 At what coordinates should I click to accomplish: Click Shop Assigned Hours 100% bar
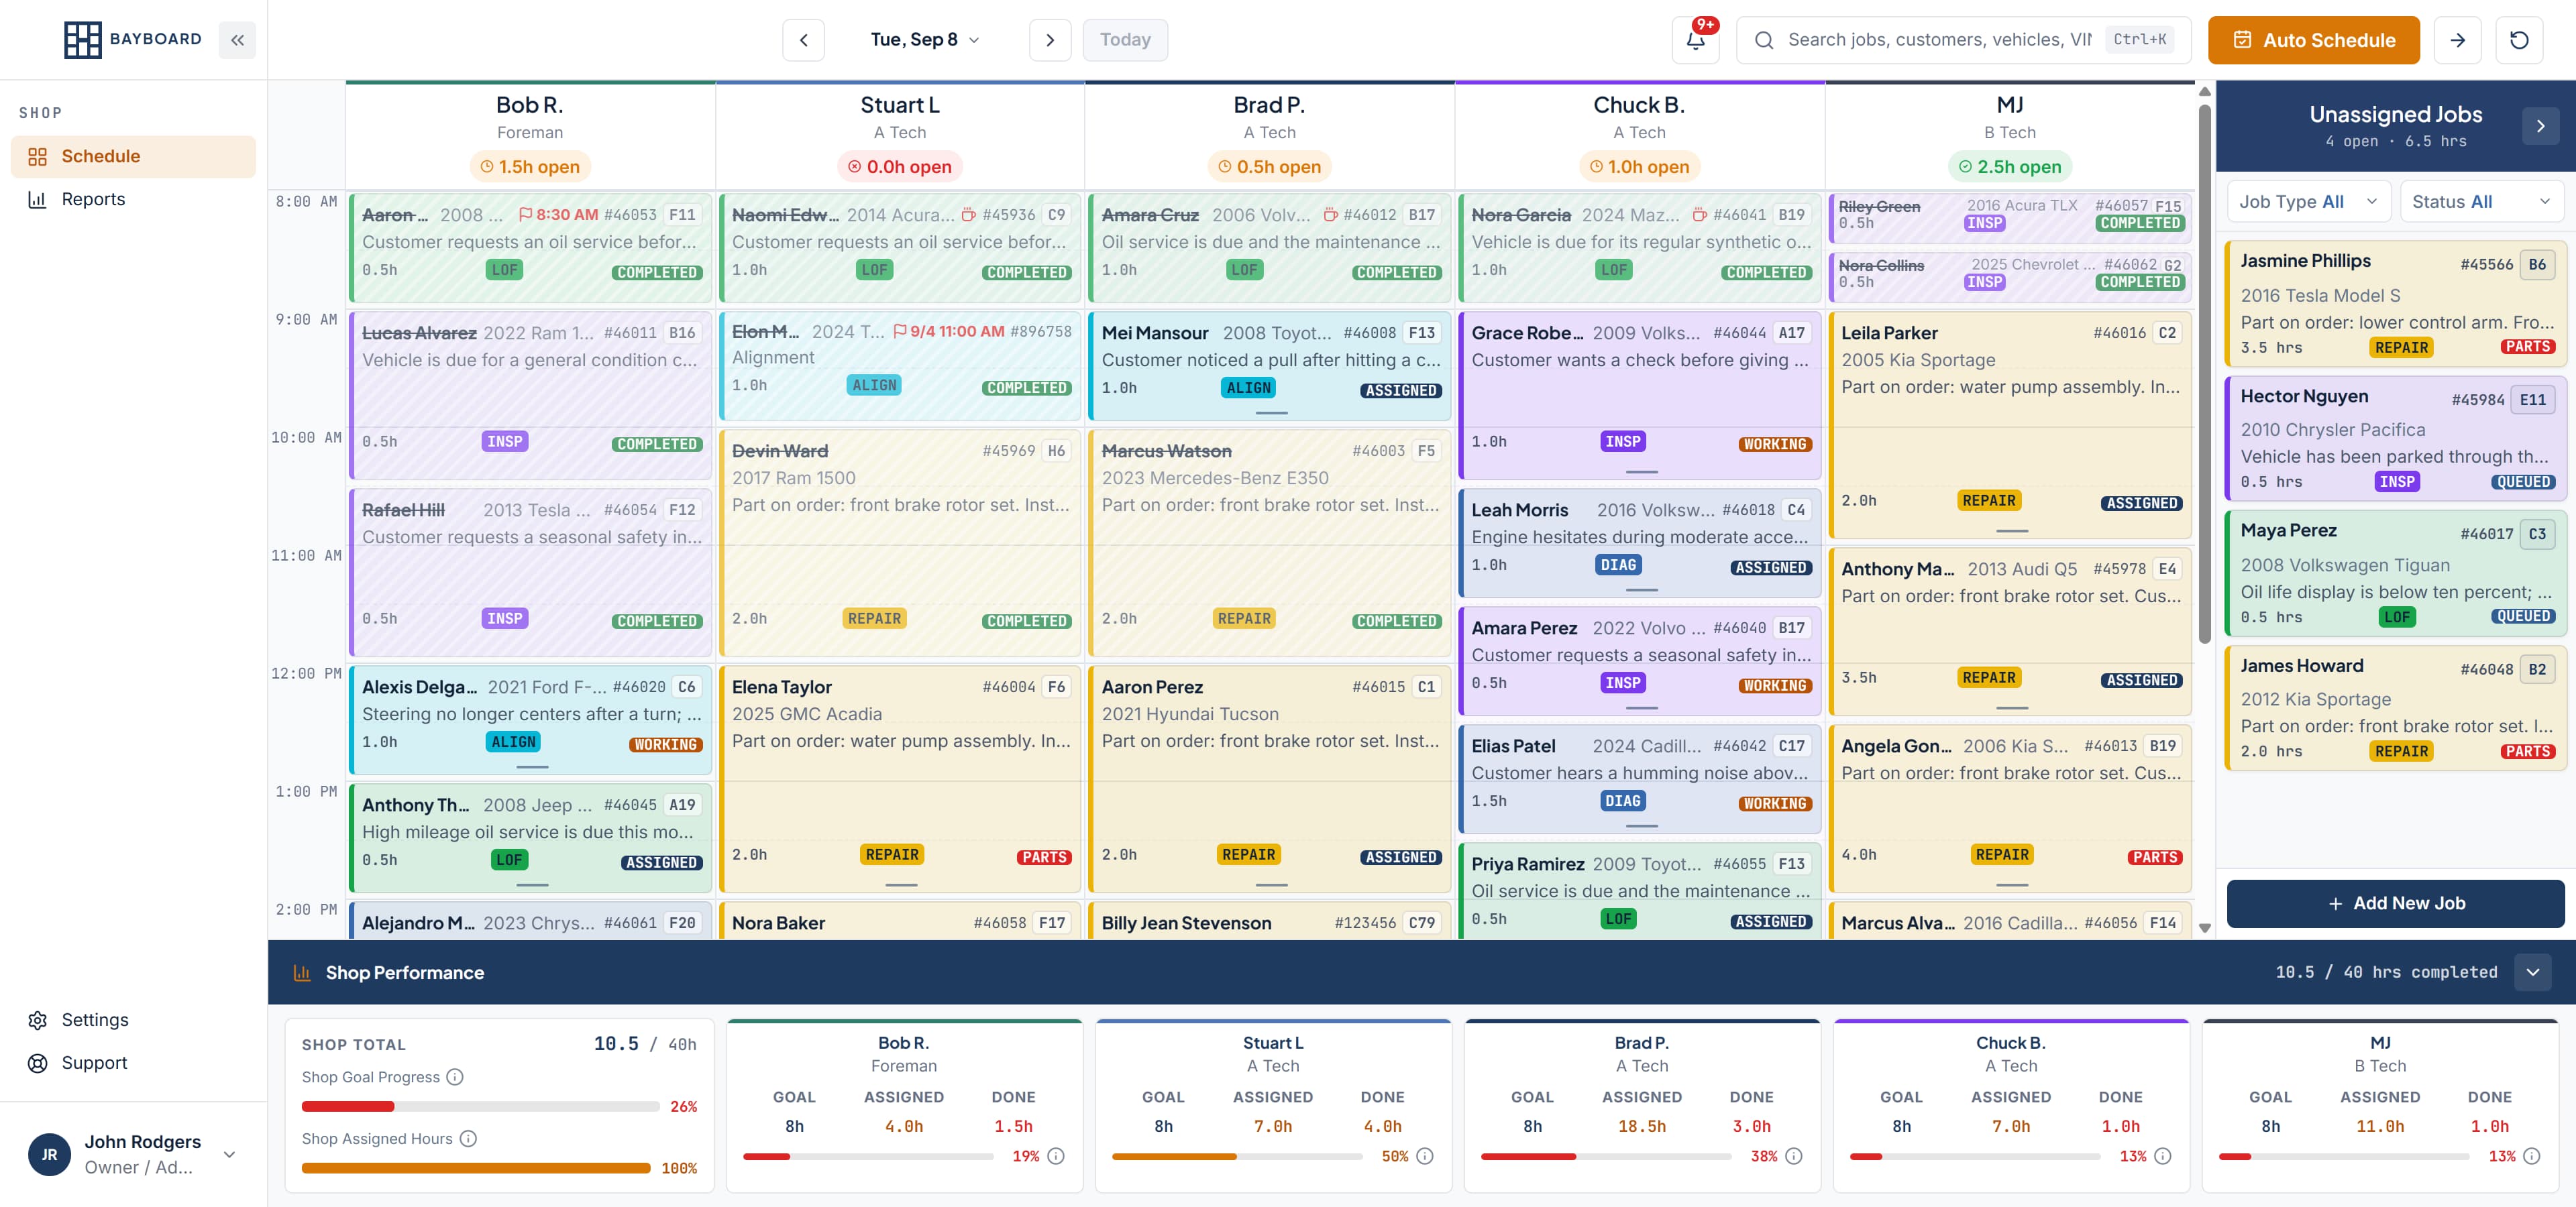(476, 1168)
